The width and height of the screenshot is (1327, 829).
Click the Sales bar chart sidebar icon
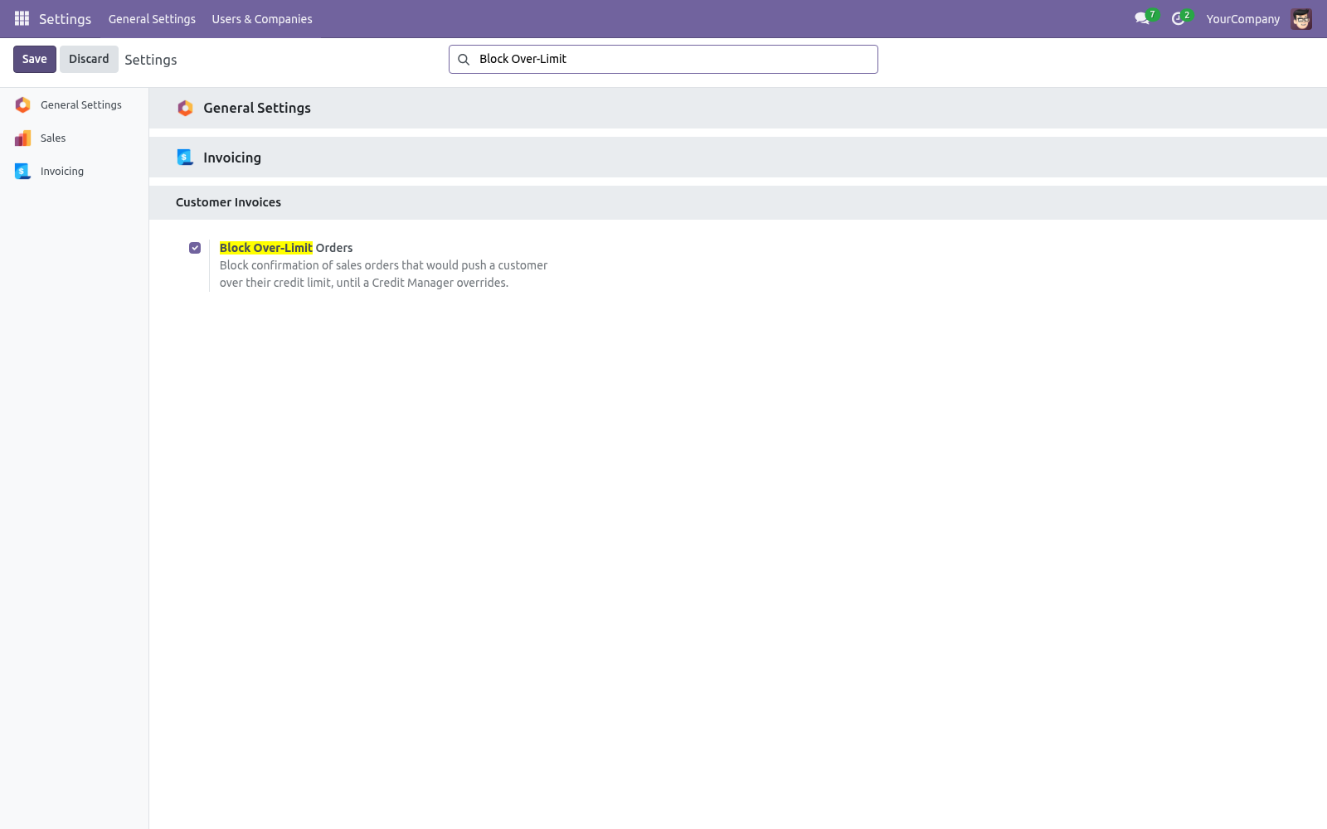click(x=23, y=138)
